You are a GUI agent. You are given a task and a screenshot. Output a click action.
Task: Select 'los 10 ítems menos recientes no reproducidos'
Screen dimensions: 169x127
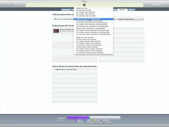tap(93, 34)
